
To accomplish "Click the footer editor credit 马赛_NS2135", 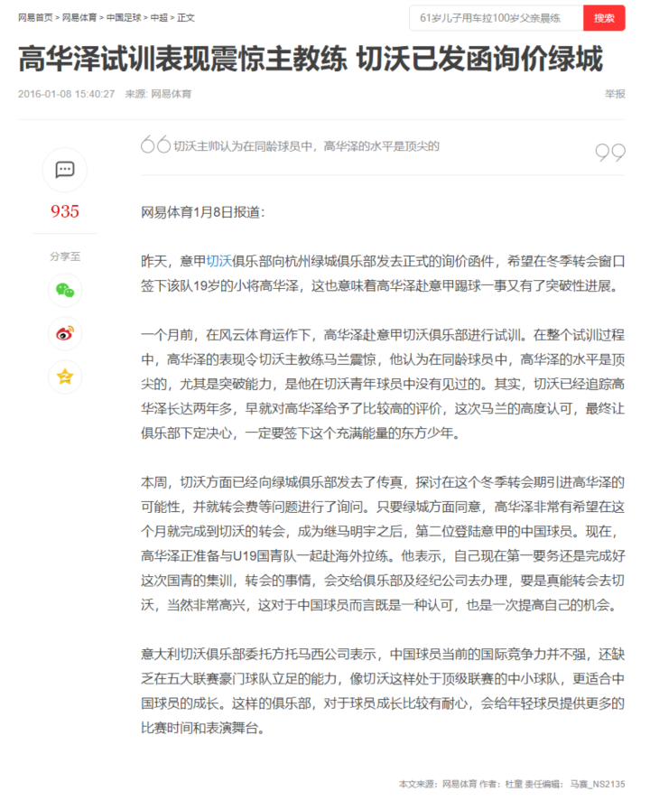I will (x=597, y=785).
